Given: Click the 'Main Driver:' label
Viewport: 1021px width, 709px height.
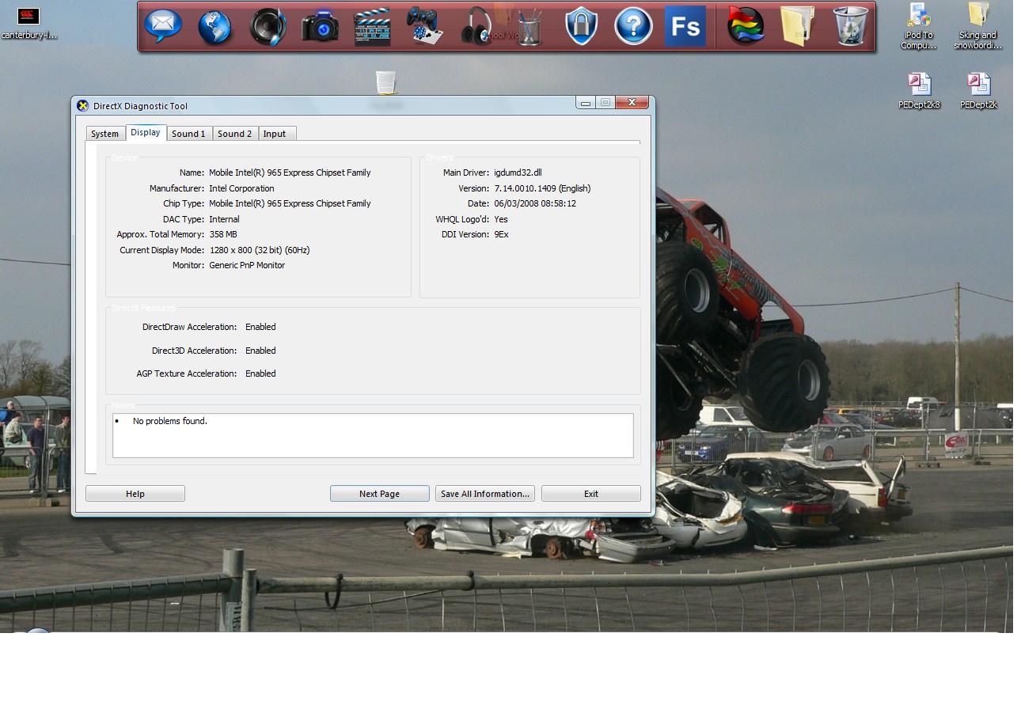Looking at the screenshot, I should [466, 173].
